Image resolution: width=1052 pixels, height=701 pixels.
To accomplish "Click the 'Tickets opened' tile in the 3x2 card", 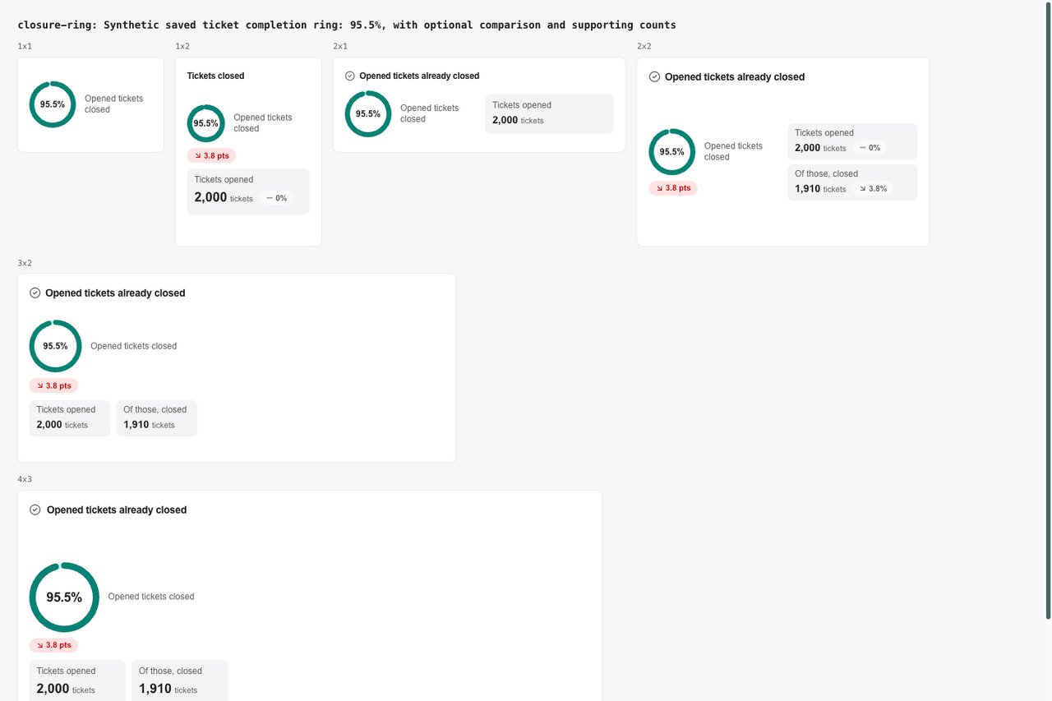I will pyautogui.click(x=70, y=418).
